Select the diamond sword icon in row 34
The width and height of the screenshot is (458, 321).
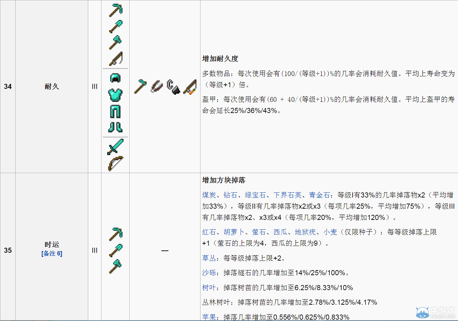click(x=115, y=146)
